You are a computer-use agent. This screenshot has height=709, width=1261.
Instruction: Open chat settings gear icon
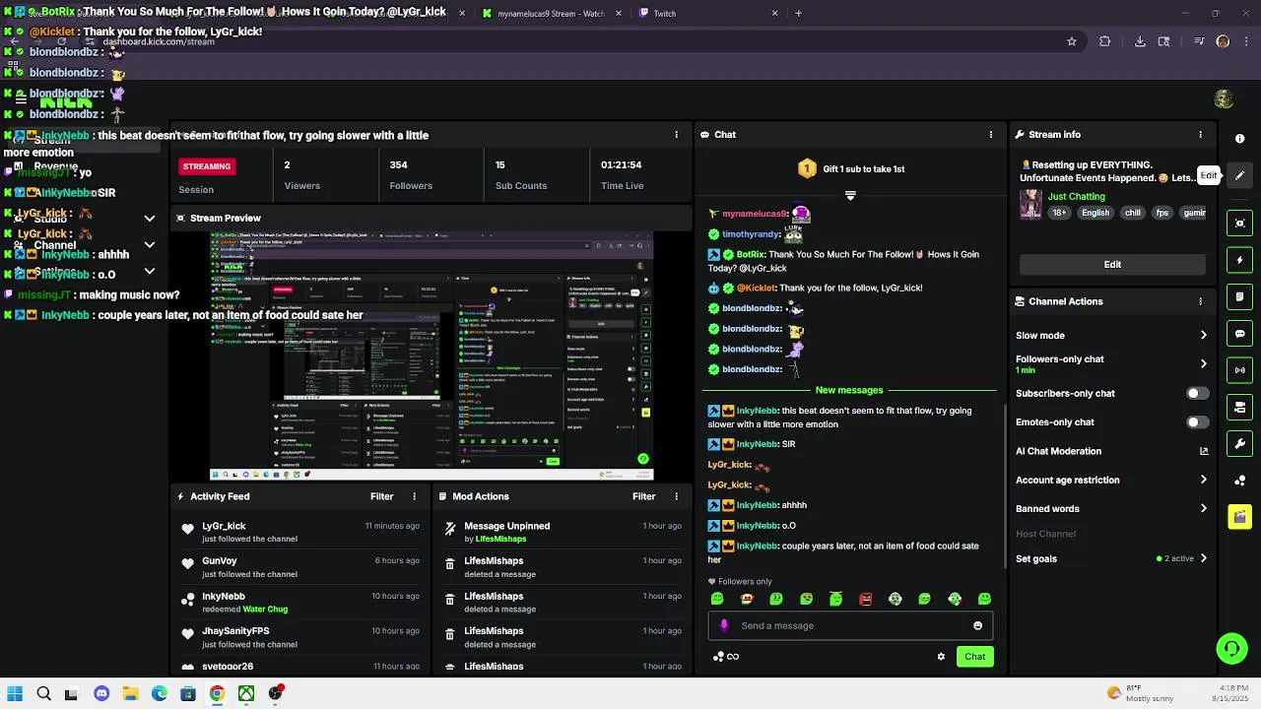point(941,657)
